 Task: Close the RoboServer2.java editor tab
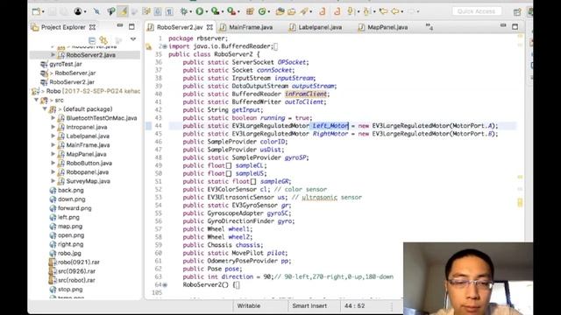[209, 27]
